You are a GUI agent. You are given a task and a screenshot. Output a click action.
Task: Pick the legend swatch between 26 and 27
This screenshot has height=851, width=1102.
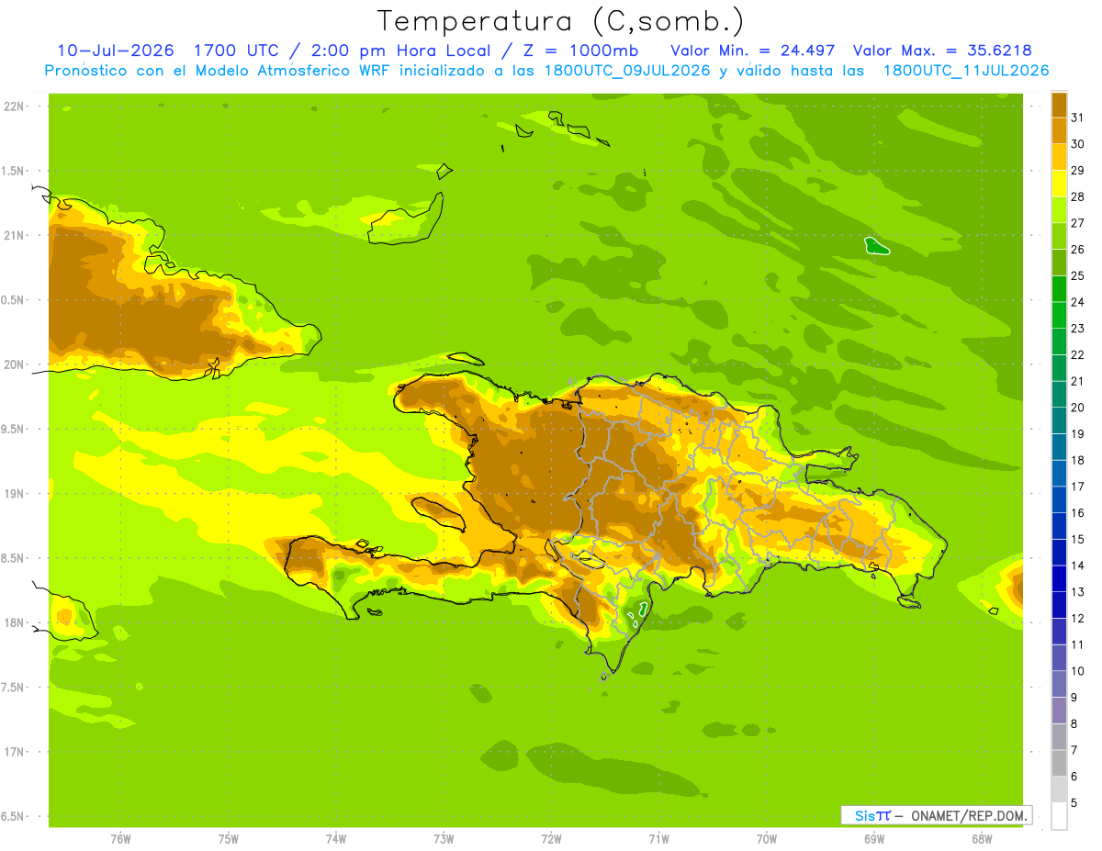pos(1059,236)
